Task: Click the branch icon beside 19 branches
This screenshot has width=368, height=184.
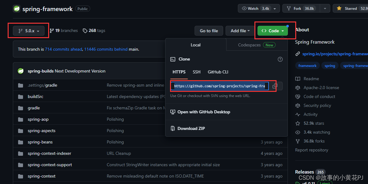Action: point(52,30)
